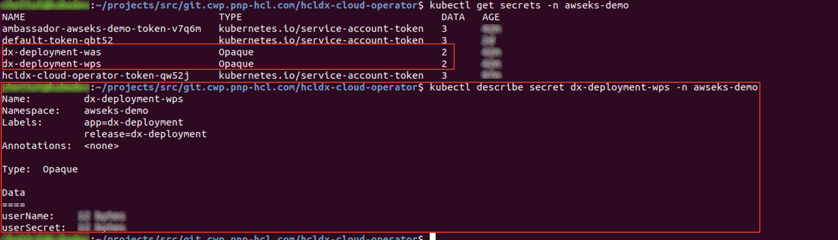
Task: Select the default-token-gbt52 secret name
Action: click(x=57, y=40)
